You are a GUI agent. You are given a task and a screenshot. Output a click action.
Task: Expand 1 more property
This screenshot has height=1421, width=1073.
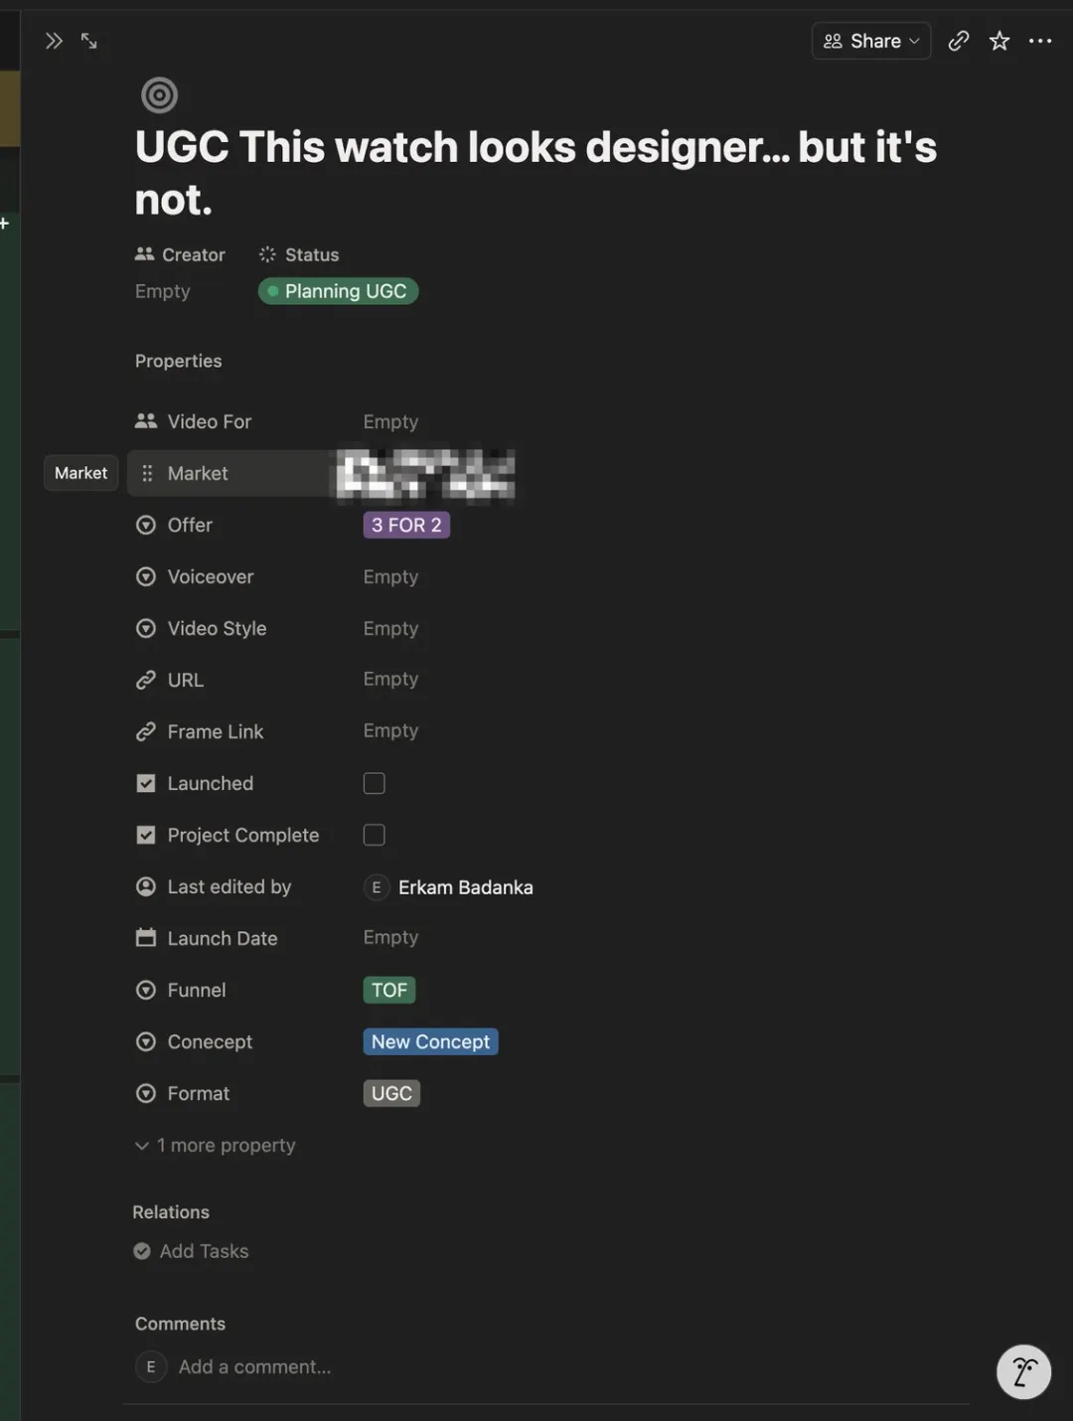coord(216,1145)
